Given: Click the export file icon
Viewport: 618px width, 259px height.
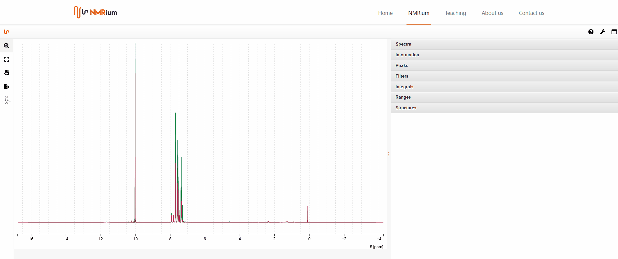Looking at the screenshot, I should coord(6,86).
